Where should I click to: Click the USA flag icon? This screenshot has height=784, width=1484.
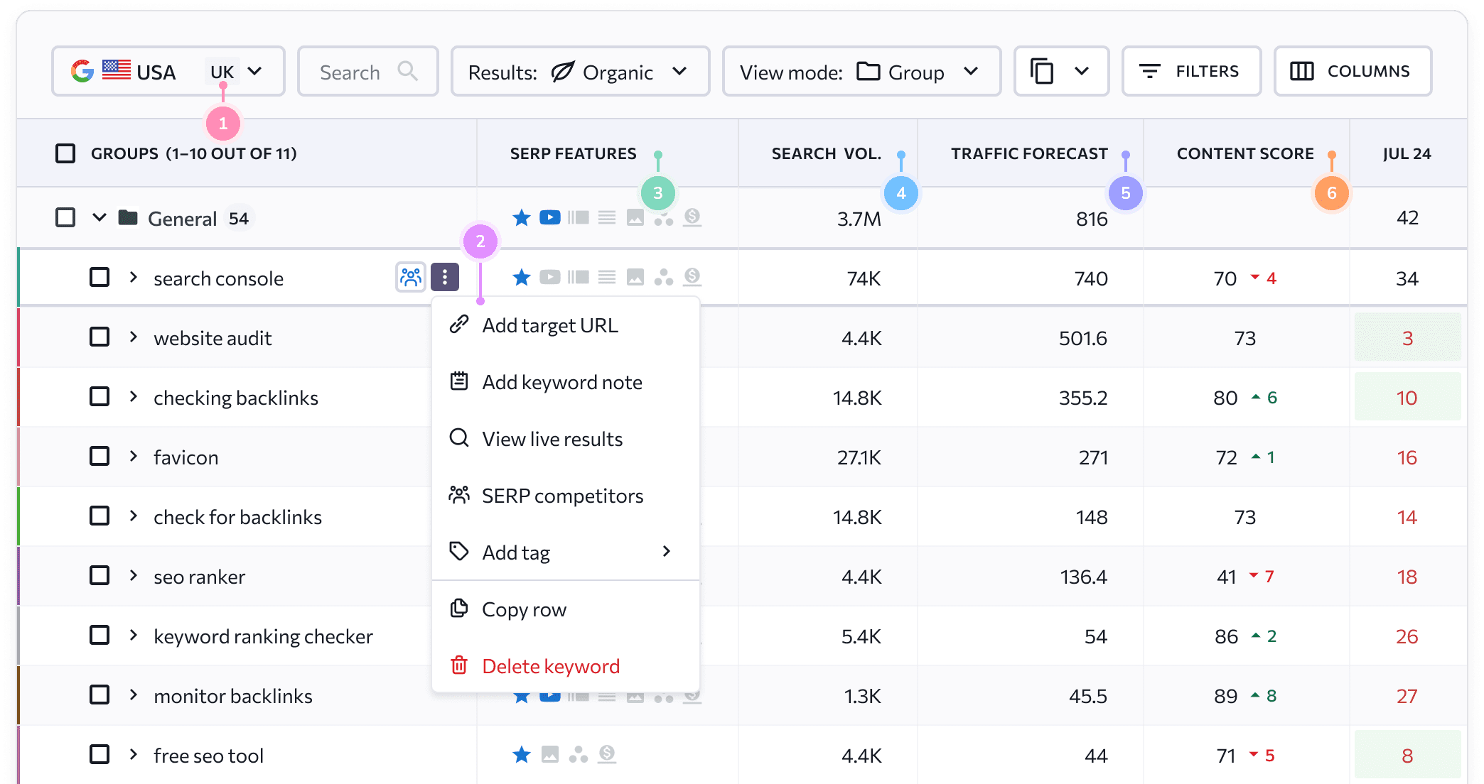click(x=116, y=70)
